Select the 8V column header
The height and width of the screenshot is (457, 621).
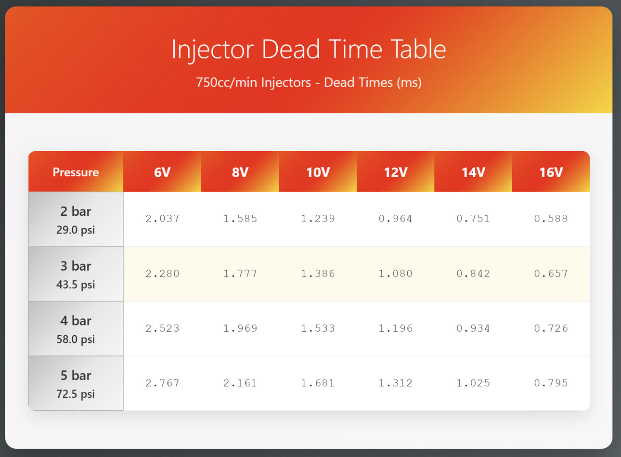(240, 172)
